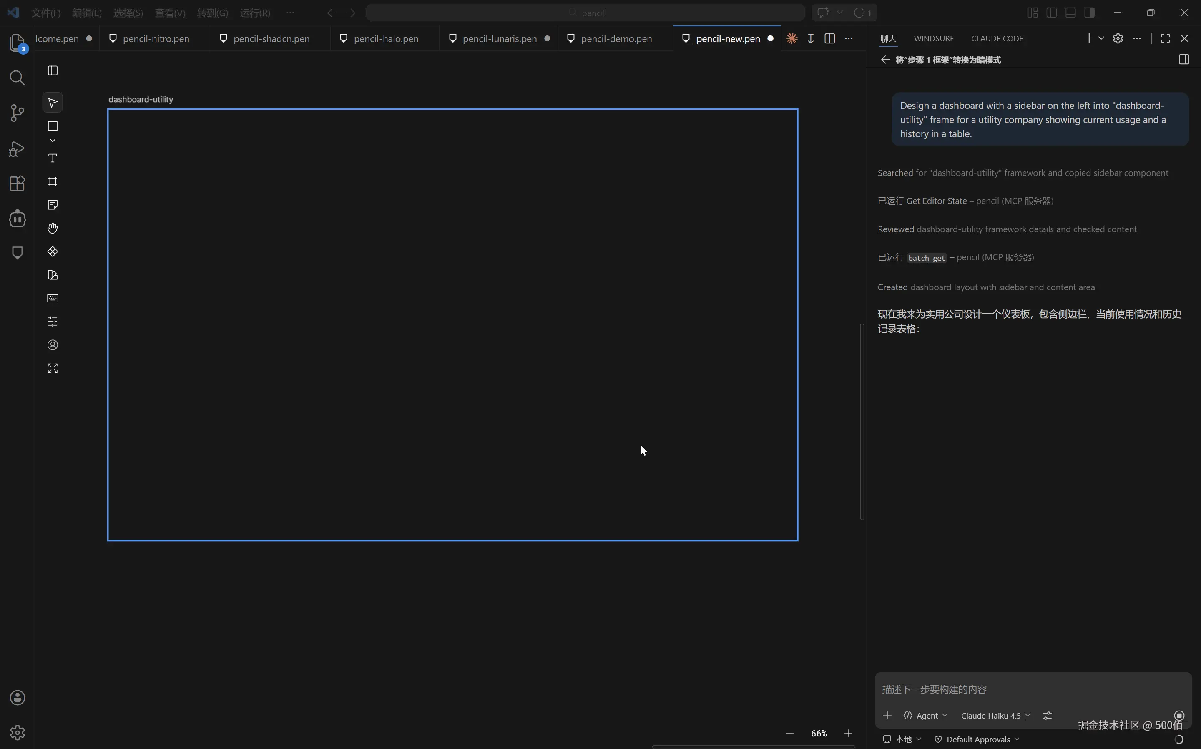Screen dimensions: 1201x749
Task: Select the Rectangle tool
Action: click(52, 126)
